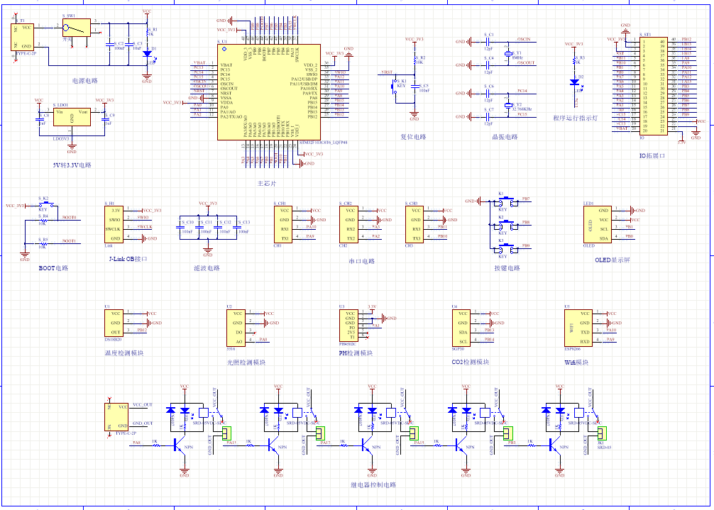Click the 主芯片 section label

[x=267, y=183]
